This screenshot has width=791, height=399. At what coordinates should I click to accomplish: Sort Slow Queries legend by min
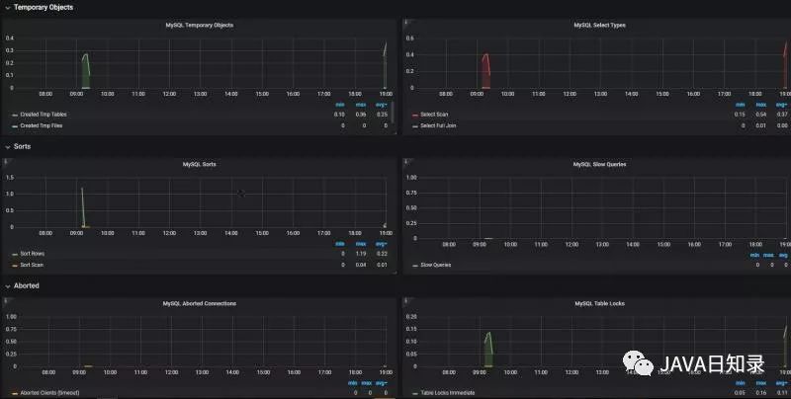pos(754,255)
